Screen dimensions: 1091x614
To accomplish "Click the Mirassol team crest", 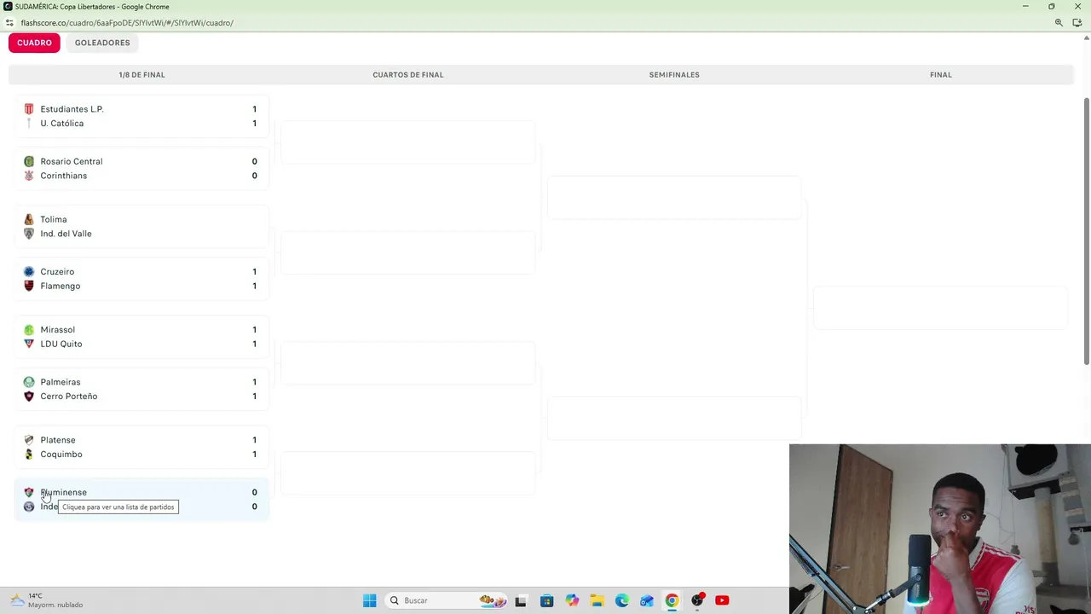I will [x=29, y=330].
